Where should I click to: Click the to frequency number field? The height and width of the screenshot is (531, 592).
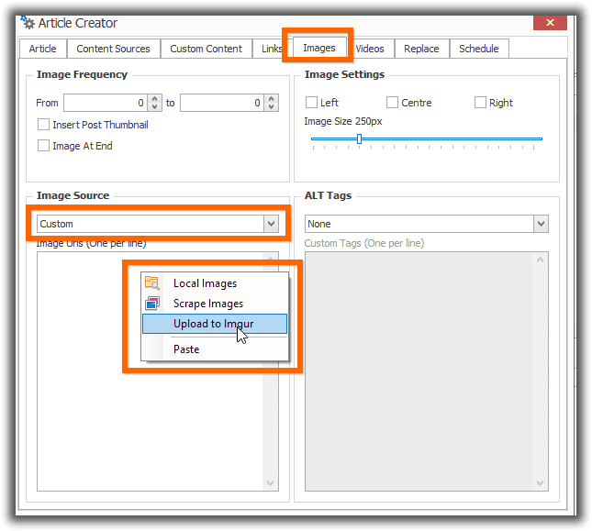click(222, 103)
